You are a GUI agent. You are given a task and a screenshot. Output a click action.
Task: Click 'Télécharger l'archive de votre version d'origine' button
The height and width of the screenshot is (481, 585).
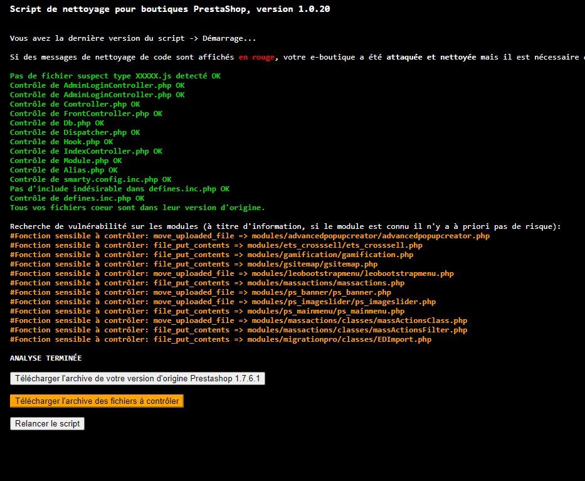(137, 378)
